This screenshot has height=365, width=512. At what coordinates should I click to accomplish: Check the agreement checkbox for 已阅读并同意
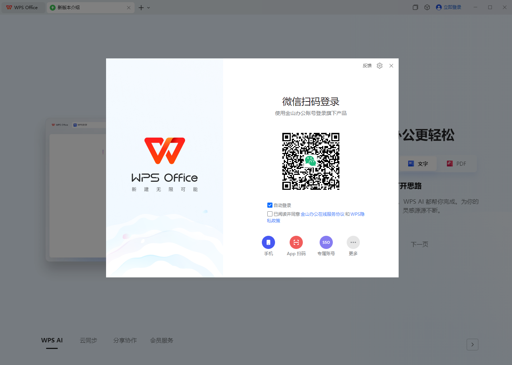tap(270, 214)
